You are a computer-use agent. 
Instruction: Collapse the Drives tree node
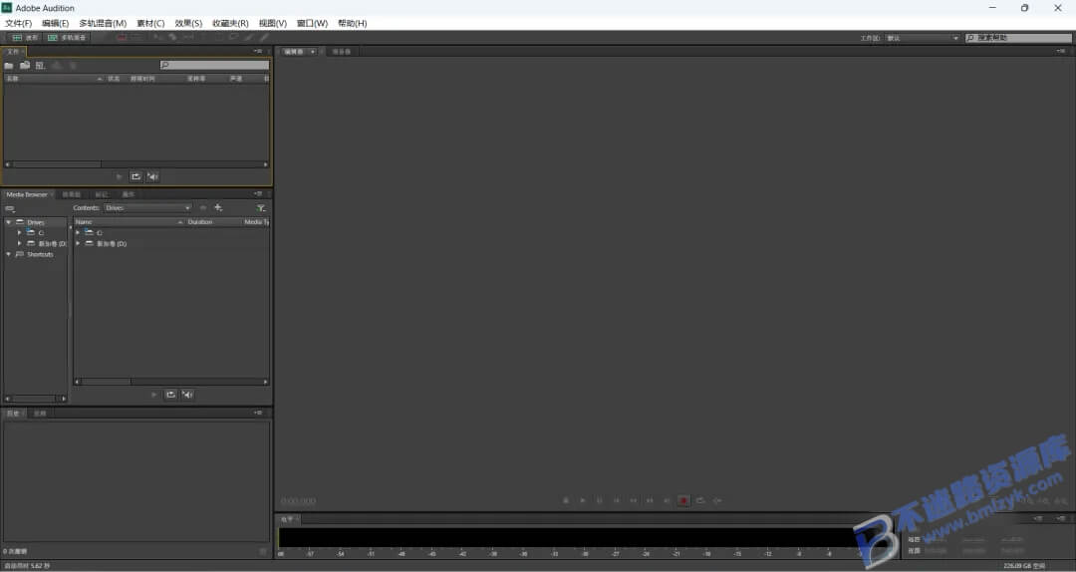pos(8,222)
